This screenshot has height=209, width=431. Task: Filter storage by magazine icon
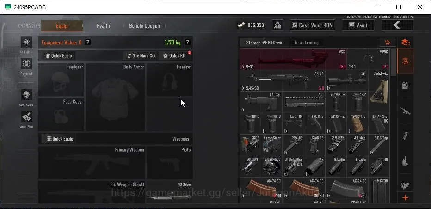405,136
